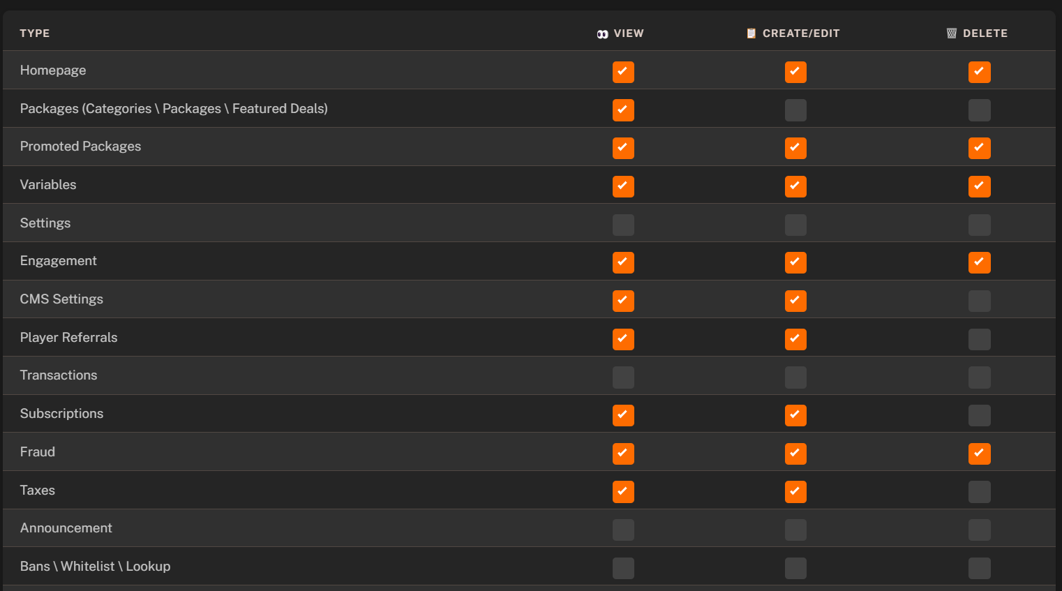Uncheck Create/Edit for Promoted Packages
Viewport: 1062px width, 591px height.
pyautogui.click(x=795, y=148)
